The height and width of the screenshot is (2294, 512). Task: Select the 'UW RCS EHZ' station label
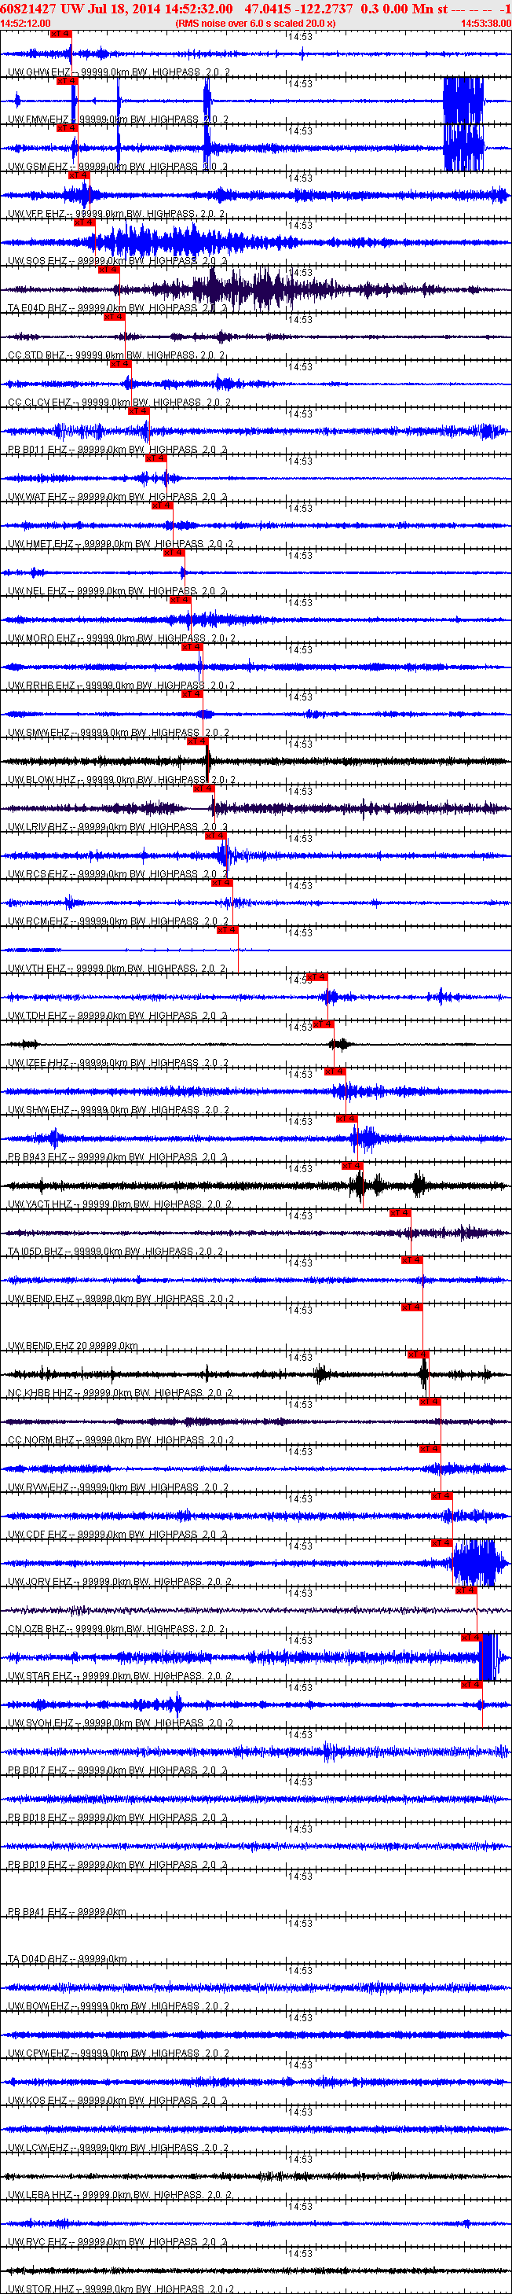[39, 874]
